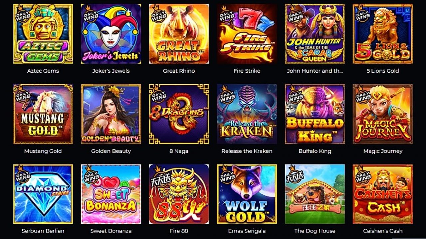This screenshot has width=426, height=239.
Task: Open the 8 Dragons game thumbnail
Action: (x=179, y=114)
